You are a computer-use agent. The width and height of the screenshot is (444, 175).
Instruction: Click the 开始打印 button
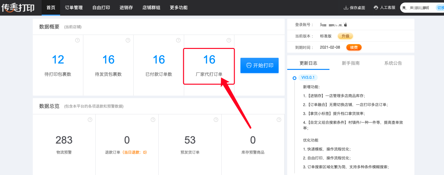click(260, 65)
